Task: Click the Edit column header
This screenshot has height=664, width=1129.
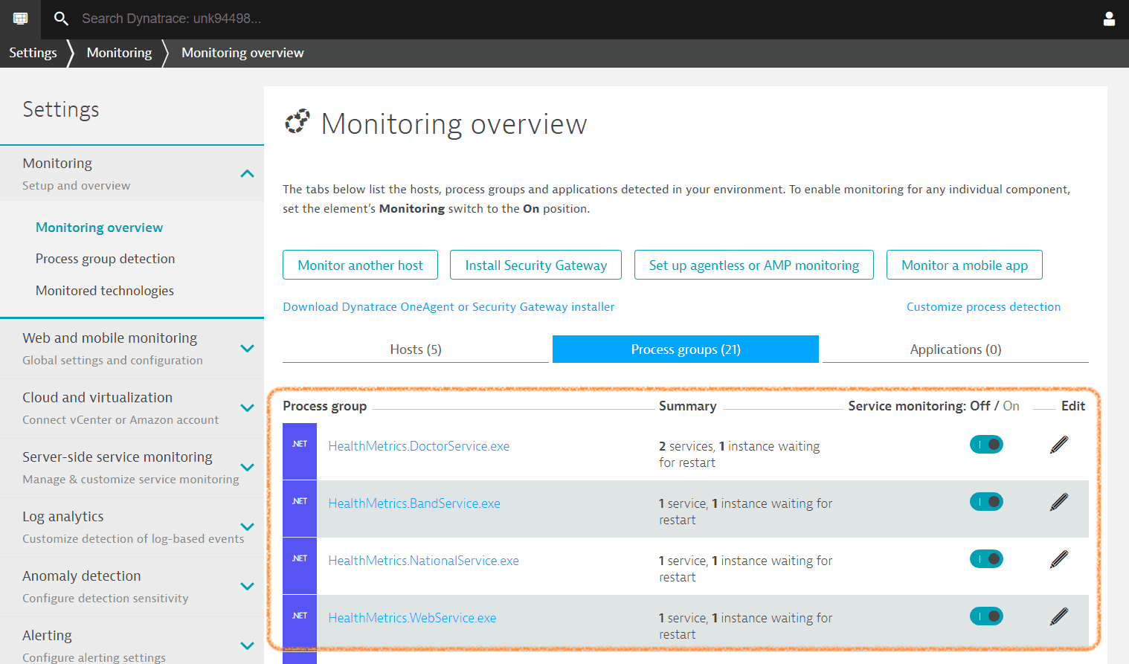Action: pyautogui.click(x=1072, y=406)
